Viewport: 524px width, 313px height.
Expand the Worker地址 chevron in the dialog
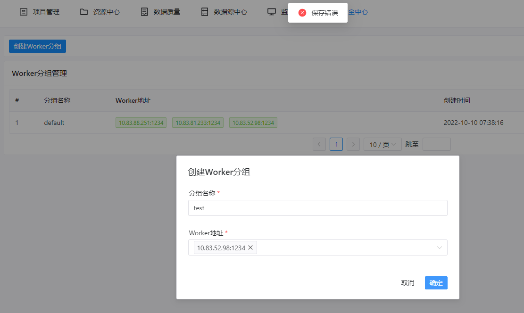pyautogui.click(x=439, y=247)
